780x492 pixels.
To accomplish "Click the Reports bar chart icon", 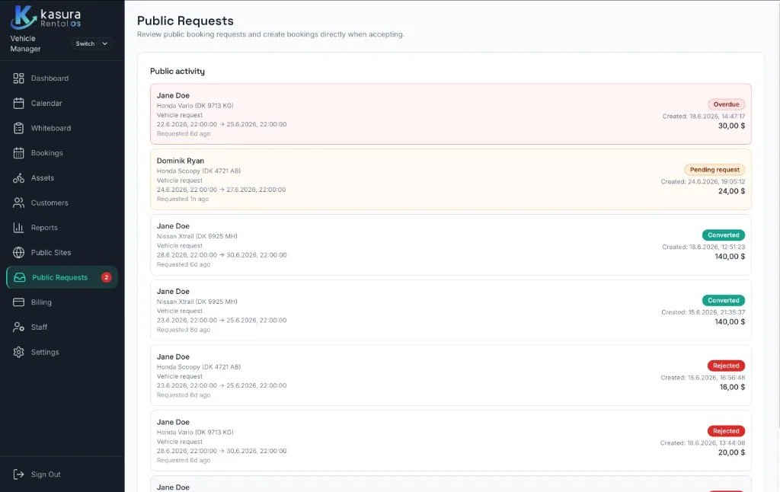I will click(x=18, y=228).
